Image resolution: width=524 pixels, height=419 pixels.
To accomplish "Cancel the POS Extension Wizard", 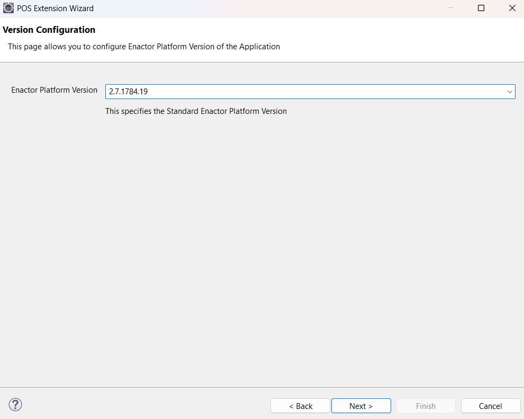I will tap(490, 406).
